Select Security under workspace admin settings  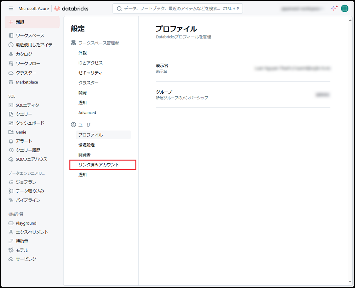pos(90,73)
